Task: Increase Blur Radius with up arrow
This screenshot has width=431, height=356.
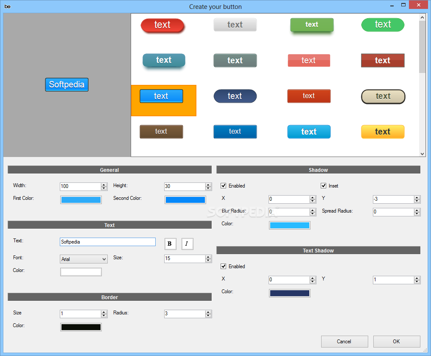Action: click(313, 210)
